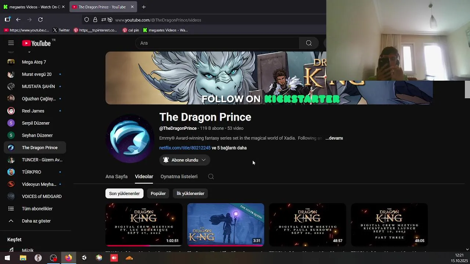The image size is (470, 264).
Task: Open the megaates Videos bookmark
Action: click(165, 30)
